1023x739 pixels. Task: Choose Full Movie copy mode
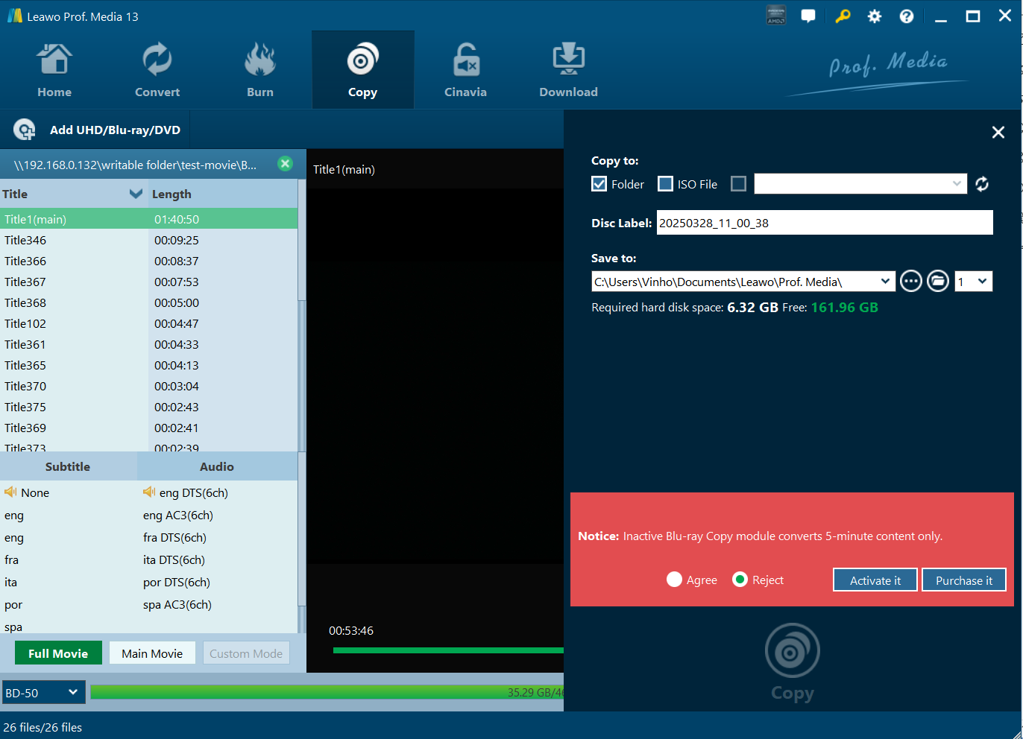58,653
